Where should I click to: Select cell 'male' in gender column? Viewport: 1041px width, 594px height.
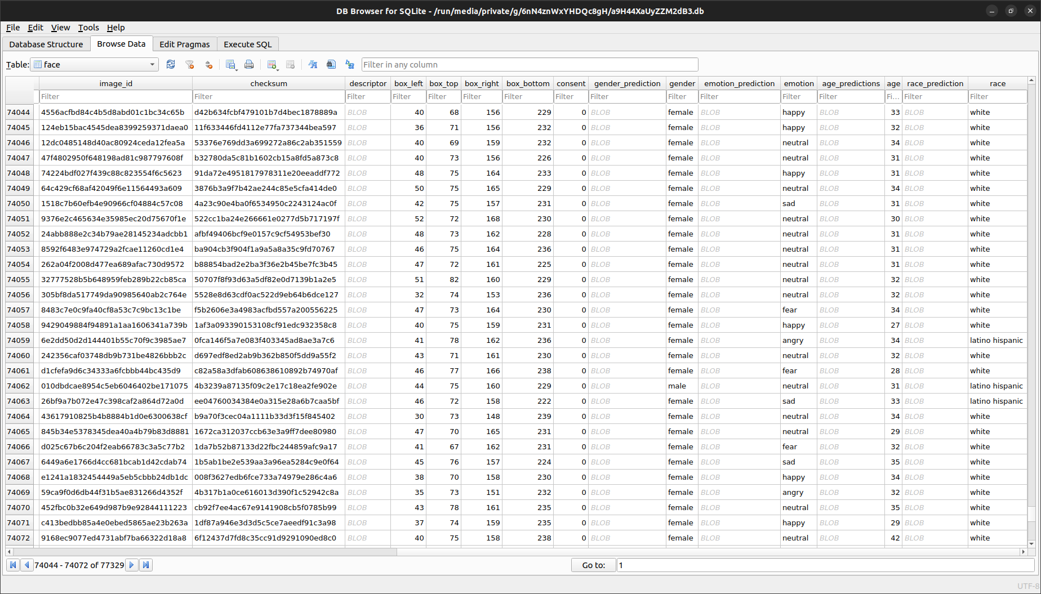click(682, 386)
